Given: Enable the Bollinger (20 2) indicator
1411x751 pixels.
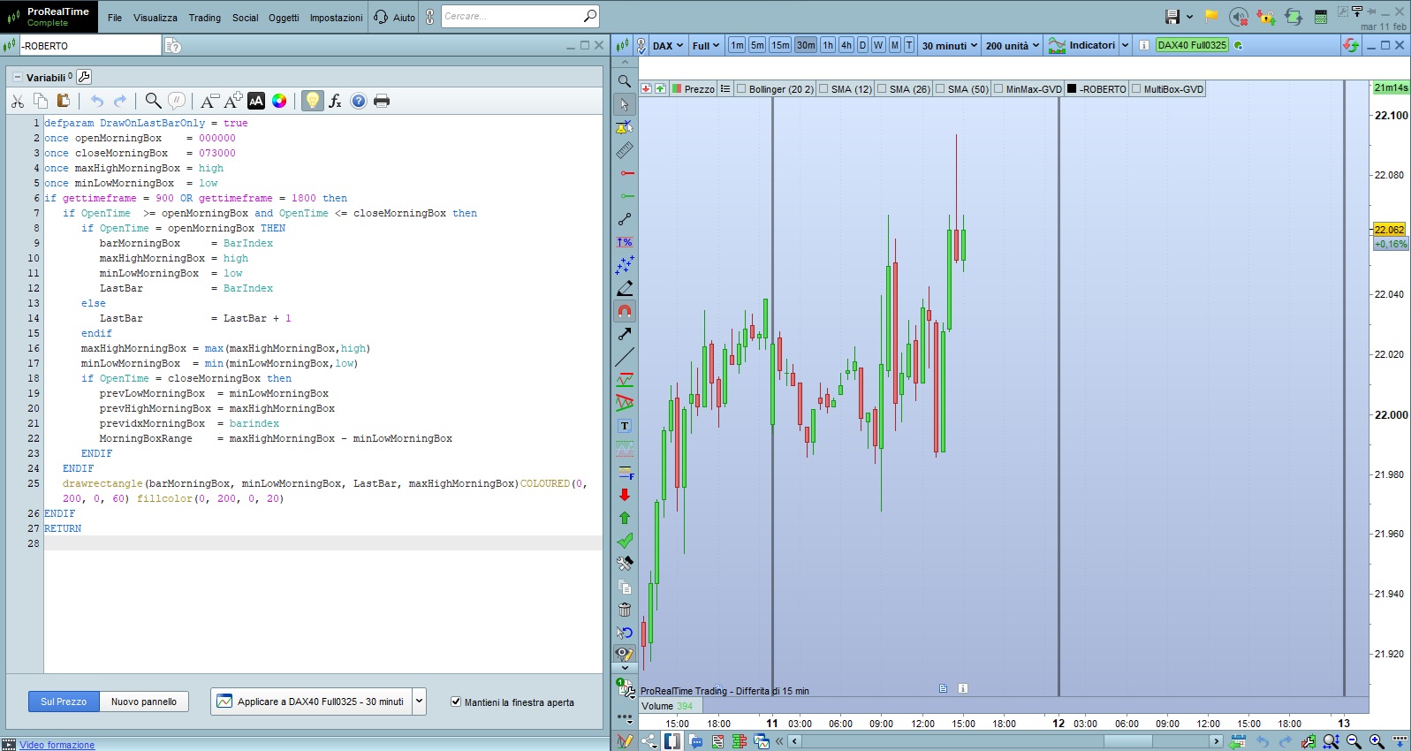Looking at the screenshot, I should pyautogui.click(x=741, y=89).
